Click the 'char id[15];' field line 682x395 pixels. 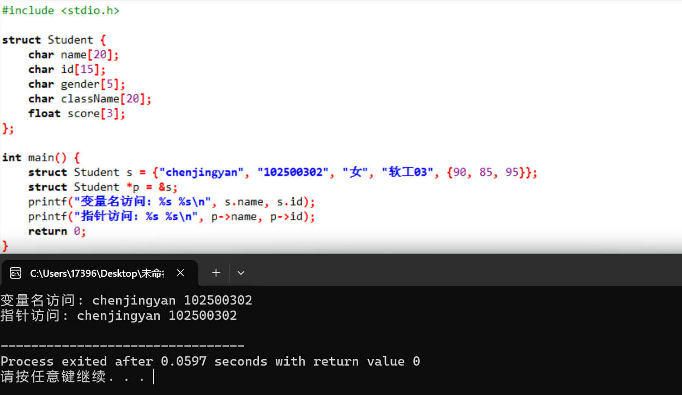point(67,69)
